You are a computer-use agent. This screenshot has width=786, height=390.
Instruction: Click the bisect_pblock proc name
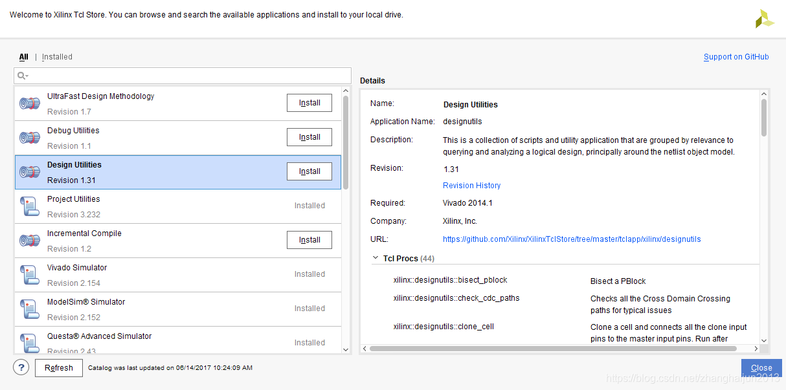pos(451,281)
